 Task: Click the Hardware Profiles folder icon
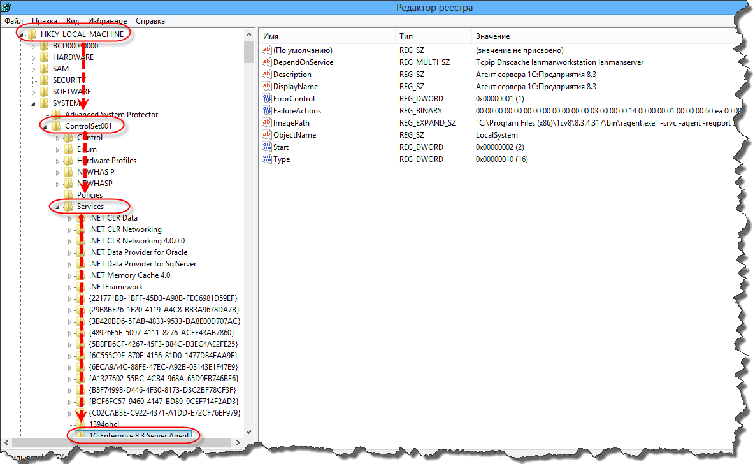[69, 161]
